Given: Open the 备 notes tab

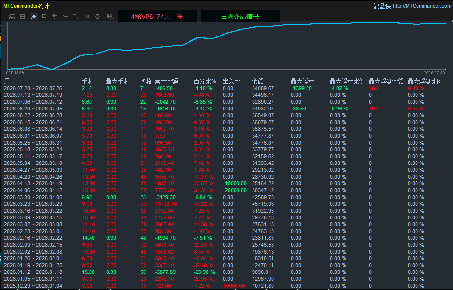Looking at the screenshot, I should [x=98, y=17].
